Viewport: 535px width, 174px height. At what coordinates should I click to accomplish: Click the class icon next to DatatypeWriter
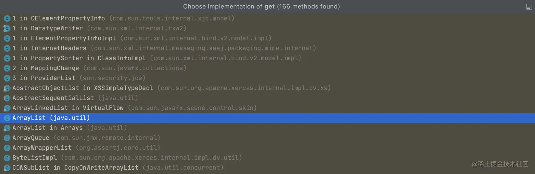click(7, 28)
